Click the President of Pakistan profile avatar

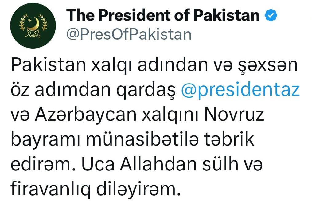tap(33, 25)
